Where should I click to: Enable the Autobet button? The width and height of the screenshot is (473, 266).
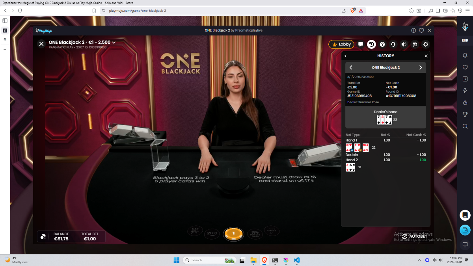(415, 236)
